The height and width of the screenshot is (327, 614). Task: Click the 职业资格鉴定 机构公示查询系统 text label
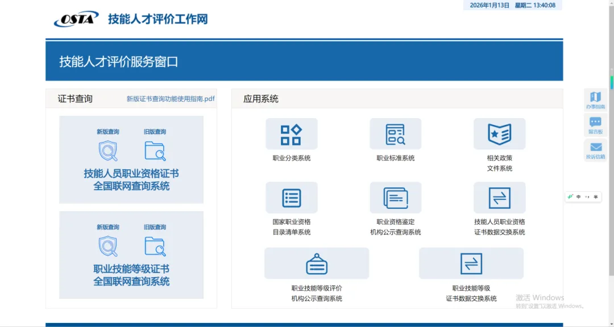pos(396,227)
